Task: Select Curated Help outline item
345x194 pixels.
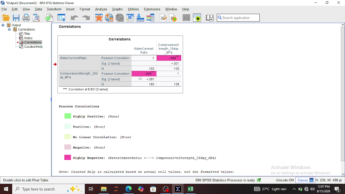Action: pos(33,47)
